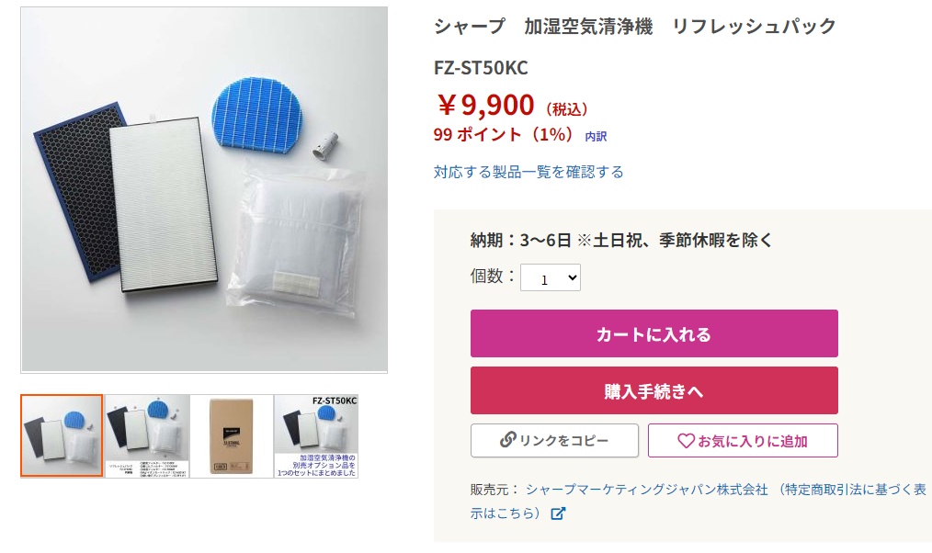The image size is (932, 553).
Task: Click the black honeycomb deodorizing filter in main image
Action: (77, 190)
